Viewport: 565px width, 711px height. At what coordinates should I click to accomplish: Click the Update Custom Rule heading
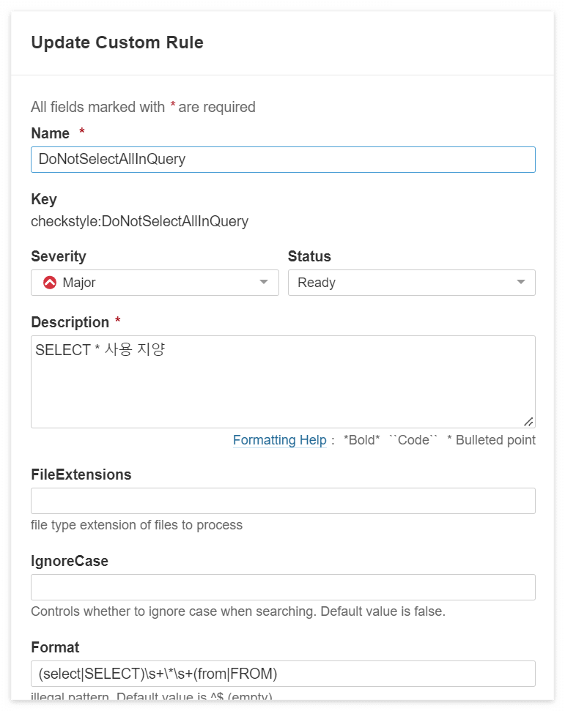click(117, 42)
